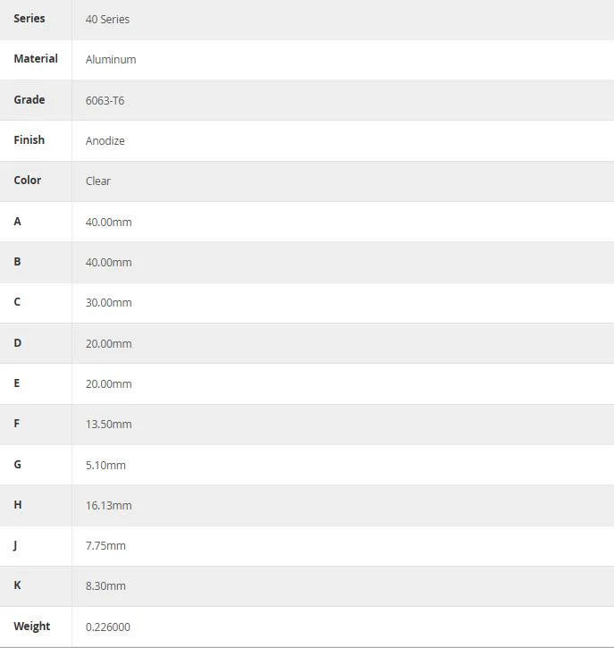Select the 0.226000 weight value
Image resolution: width=614 pixels, height=648 pixels.
pyautogui.click(x=108, y=627)
